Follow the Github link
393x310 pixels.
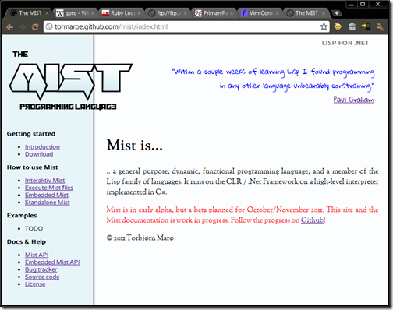[x=312, y=220]
